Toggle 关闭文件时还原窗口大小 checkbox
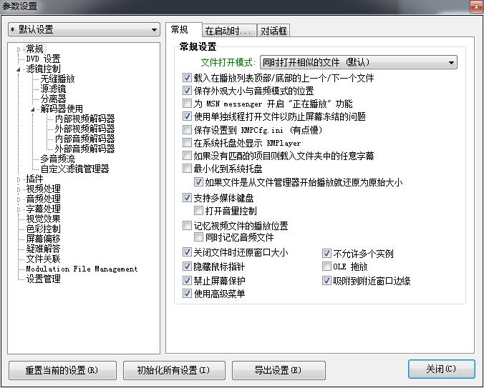Viewport: 484px width, 388px height. 187,252
